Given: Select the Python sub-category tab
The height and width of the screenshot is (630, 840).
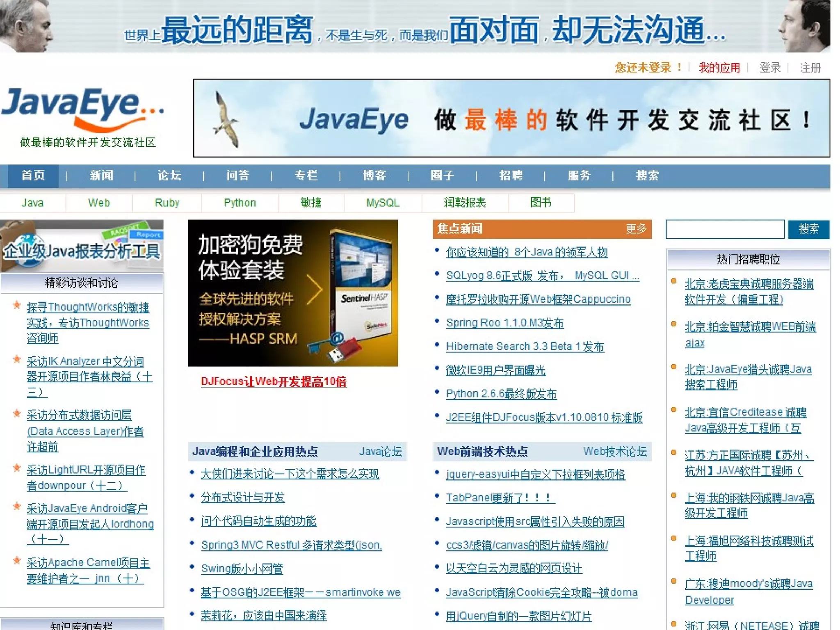Looking at the screenshot, I should pyautogui.click(x=240, y=203).
